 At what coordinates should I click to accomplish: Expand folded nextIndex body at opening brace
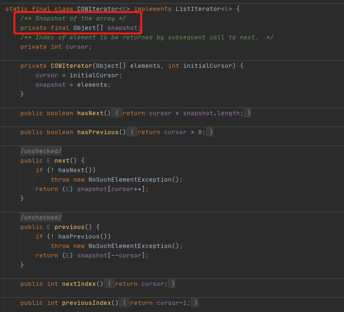[109, 284]
